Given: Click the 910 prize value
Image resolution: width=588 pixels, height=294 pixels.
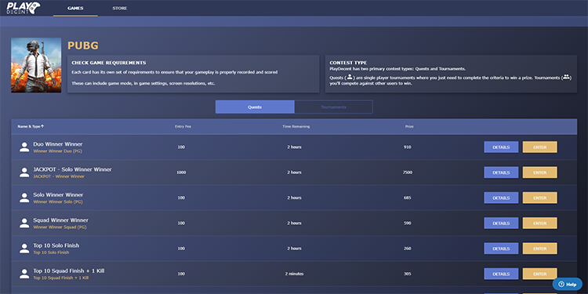Looking at the screenshot, I should point(408,147).
